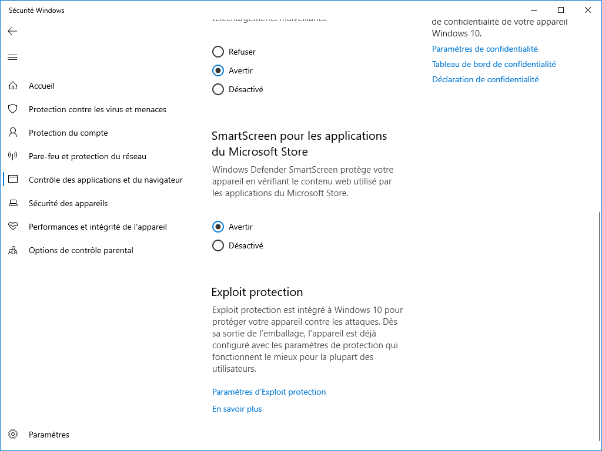
Task: Click the parental controls family icon
Action: coord(13,250)
